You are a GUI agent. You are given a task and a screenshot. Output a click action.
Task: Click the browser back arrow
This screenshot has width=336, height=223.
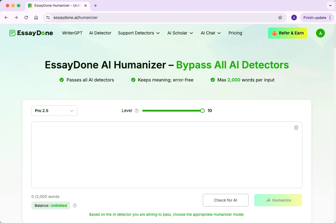[6, 18]
